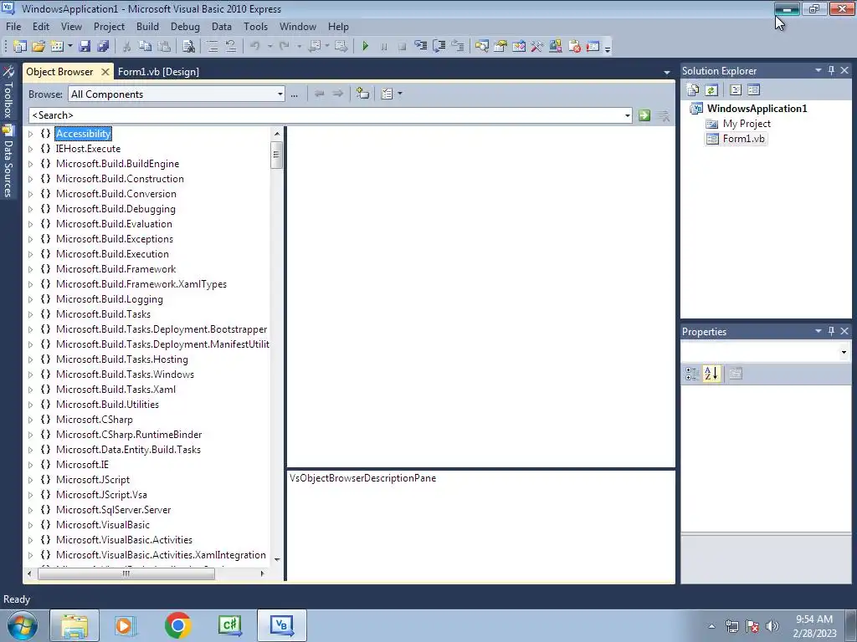Open the Tools menu
Screen dimensions: 857x642
point(256,26)
